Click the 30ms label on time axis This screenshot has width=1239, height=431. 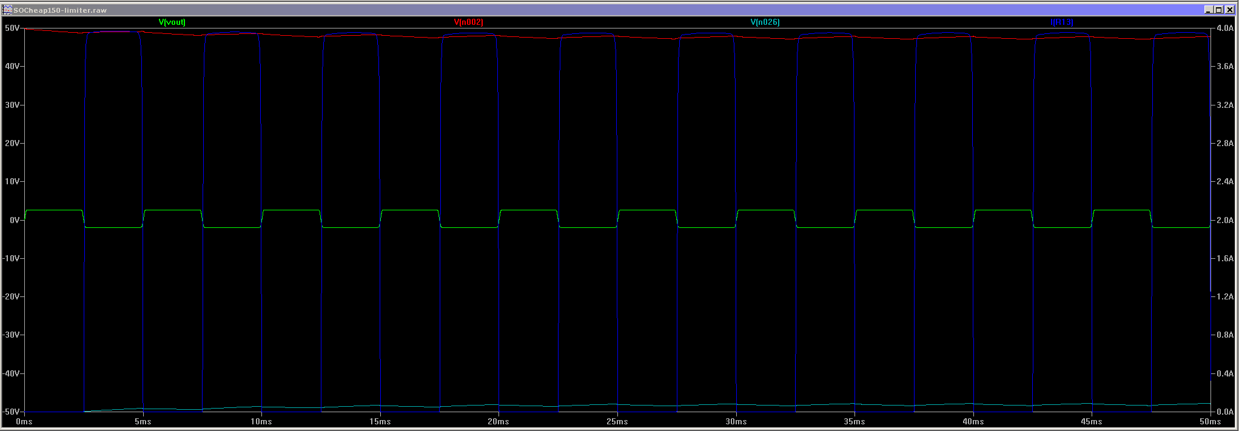[736, 421]
